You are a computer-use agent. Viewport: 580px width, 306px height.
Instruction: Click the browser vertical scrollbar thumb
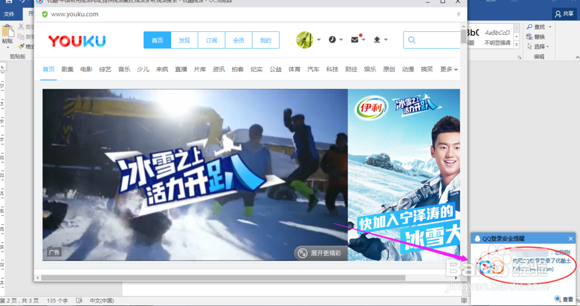tap(463, 37)
